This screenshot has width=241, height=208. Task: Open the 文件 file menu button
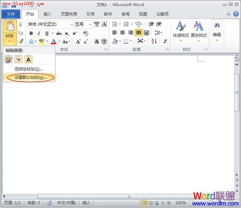pyautogui.click(x=11, y=14)
